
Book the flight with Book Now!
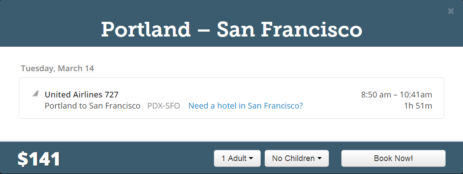(x=393, y=158)
